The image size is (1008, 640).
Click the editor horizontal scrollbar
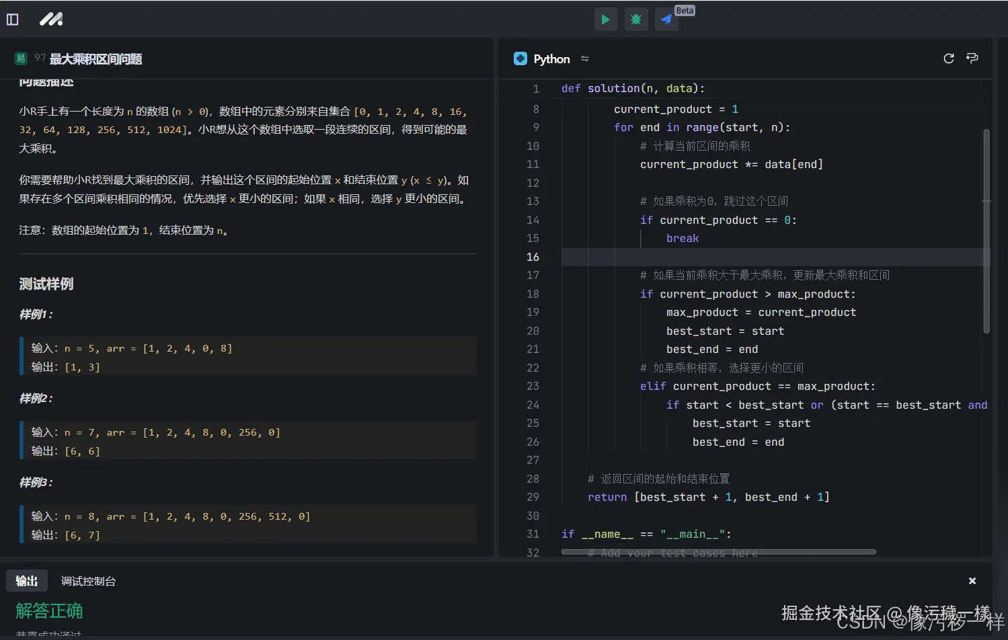tap(718, 552)
